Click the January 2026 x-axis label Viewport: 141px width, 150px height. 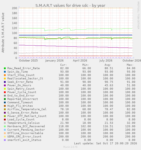pyautogui.click(x=54, y=61)
